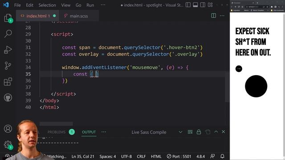Viewport: 285px width, 160px height.
Task: Open the GitHub view in activity bar
Action: (8, 98)
